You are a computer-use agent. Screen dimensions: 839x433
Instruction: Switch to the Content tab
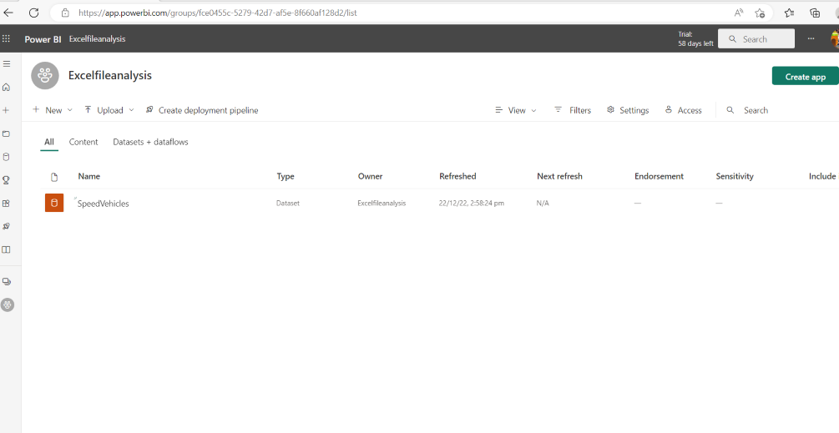click(x=83, y=142)
